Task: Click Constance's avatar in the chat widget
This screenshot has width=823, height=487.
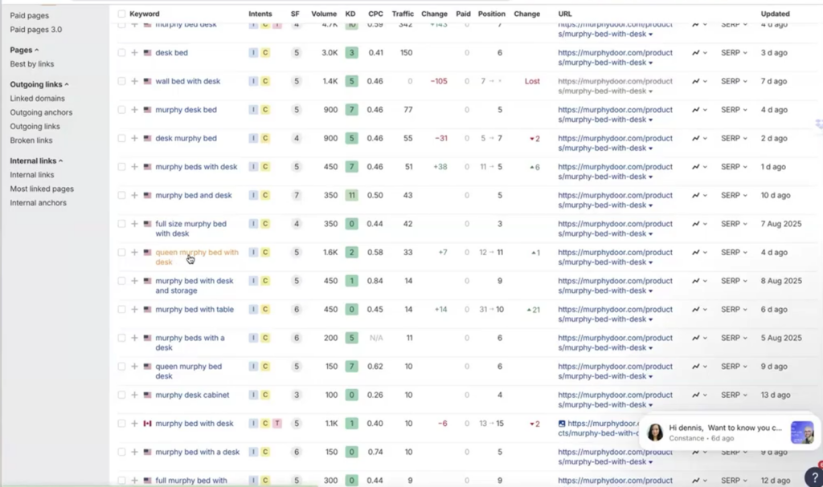Action: (655, 433)
